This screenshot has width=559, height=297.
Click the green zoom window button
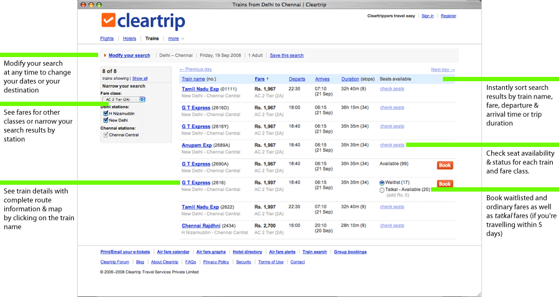point(99,4)
